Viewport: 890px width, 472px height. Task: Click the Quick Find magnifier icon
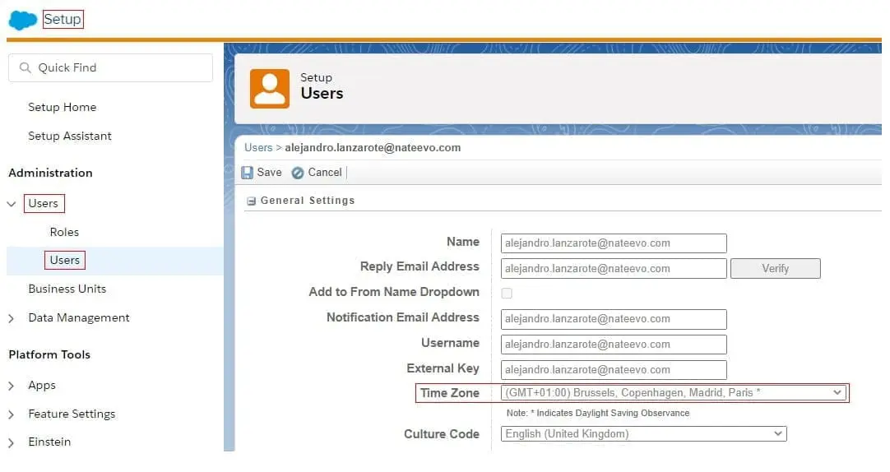(25, 68)
